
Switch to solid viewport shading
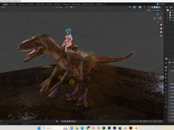[x=154, y=7]
